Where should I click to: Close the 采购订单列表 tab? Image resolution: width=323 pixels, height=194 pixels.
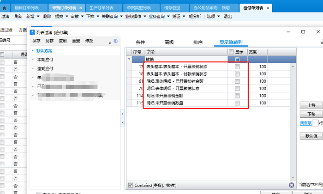tap(81, 8)
